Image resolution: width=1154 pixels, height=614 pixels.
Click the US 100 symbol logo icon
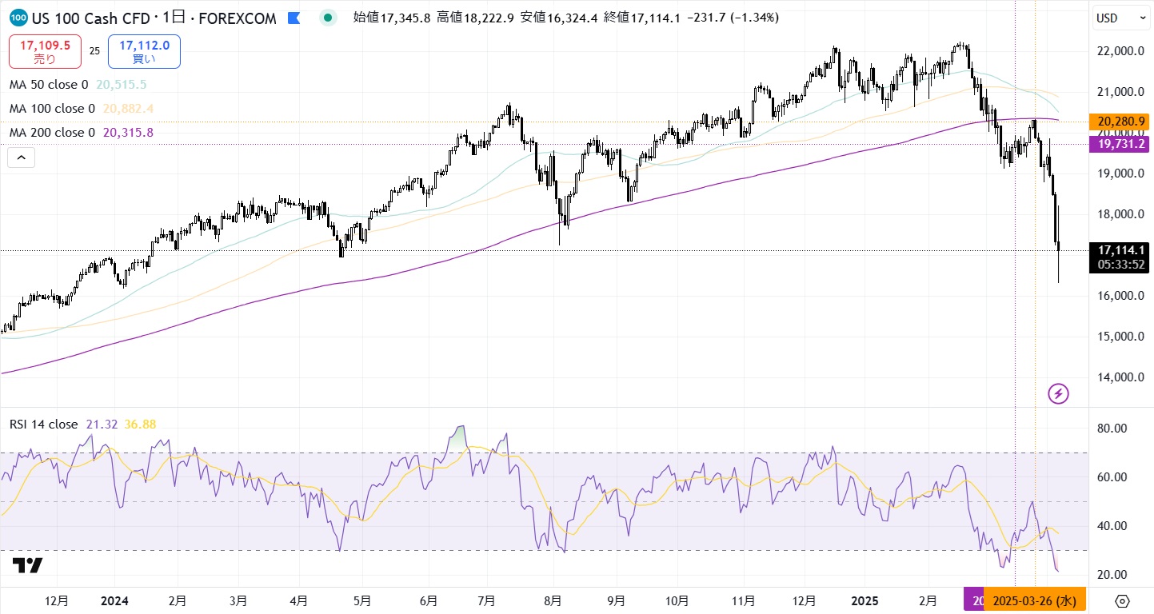(20, 18)
